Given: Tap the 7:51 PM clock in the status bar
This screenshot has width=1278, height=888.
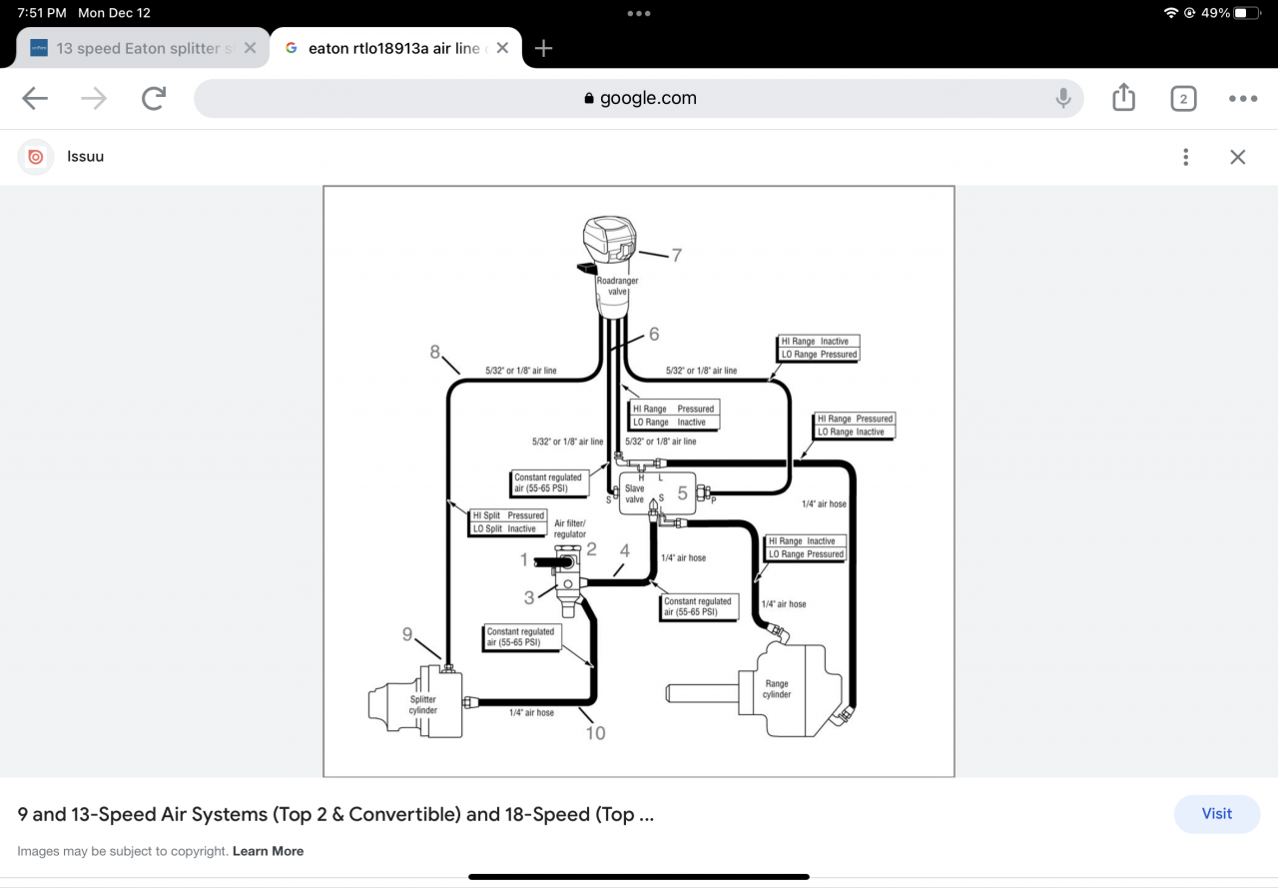Looking at the screenshot, I should click(x=42, y=13).
